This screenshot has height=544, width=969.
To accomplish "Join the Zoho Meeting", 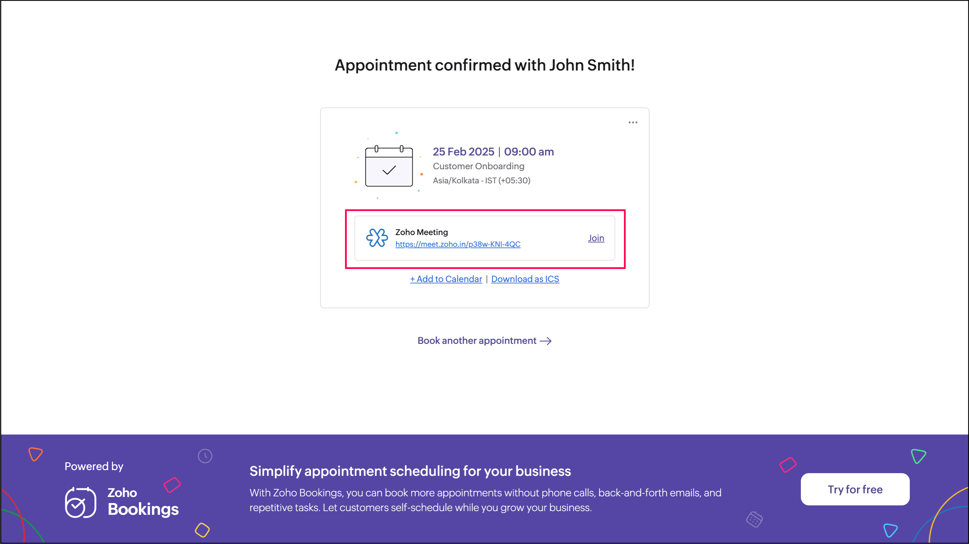I will tap(596, 238).
